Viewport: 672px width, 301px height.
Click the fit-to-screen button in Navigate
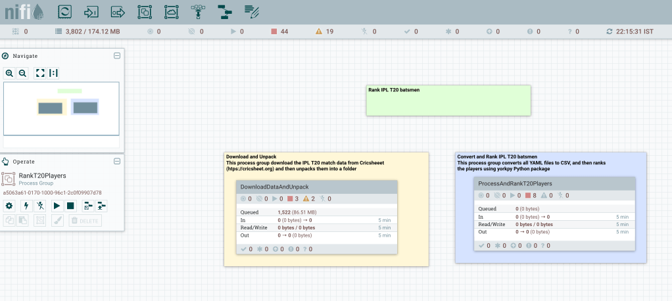pos(39,73)
